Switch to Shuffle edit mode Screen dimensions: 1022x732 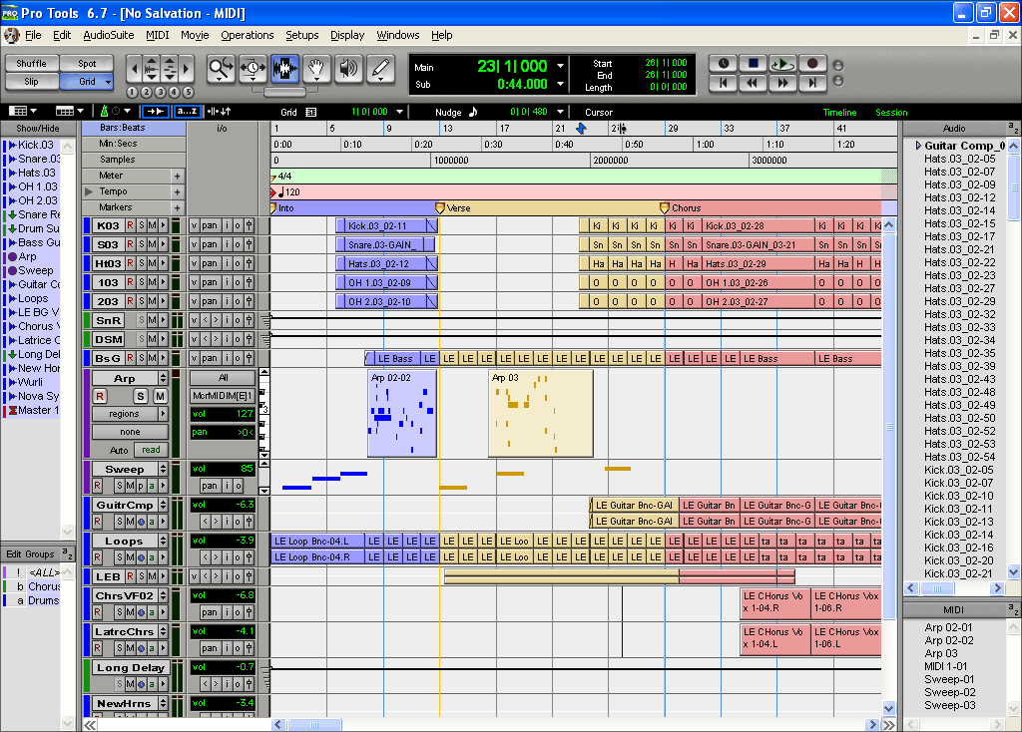click(x=31, y=63)
